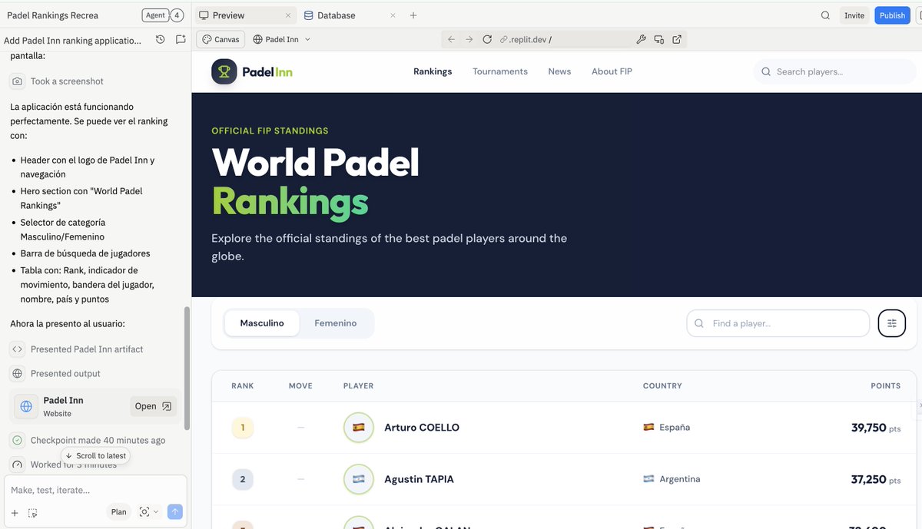Image resolution: width=922 pixels, height=529 pixels.
Task: Click the 39,750 points value
Action: click(869, 428)
